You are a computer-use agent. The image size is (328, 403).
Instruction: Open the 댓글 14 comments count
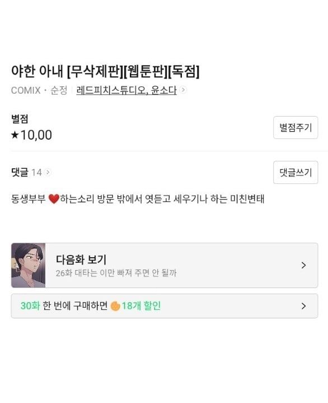coord(26,172)
